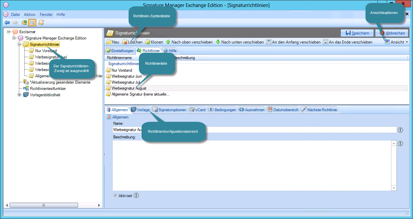Collapse the Exclaimer root node
Screen dimensions: 413x219
click(x=9, y=32)
